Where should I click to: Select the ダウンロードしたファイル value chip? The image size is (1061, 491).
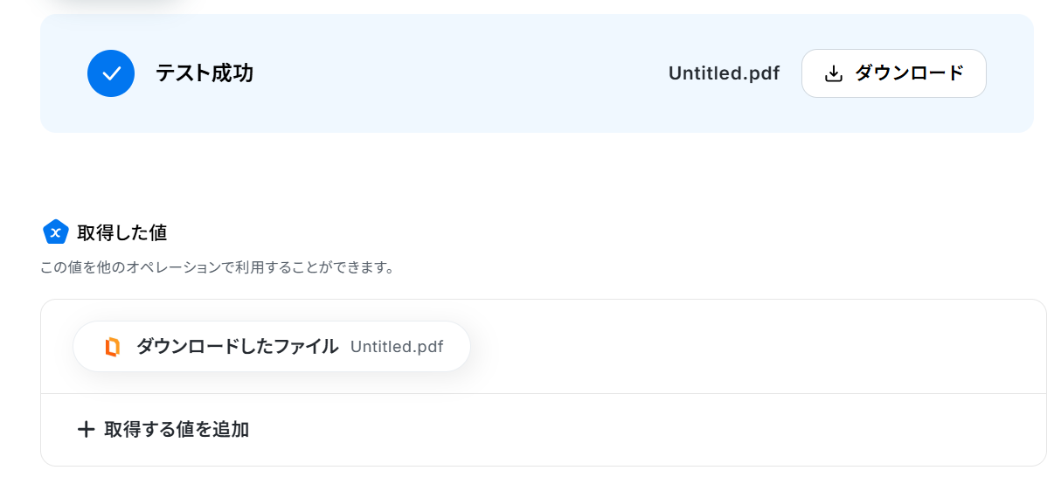pos(272,347)
